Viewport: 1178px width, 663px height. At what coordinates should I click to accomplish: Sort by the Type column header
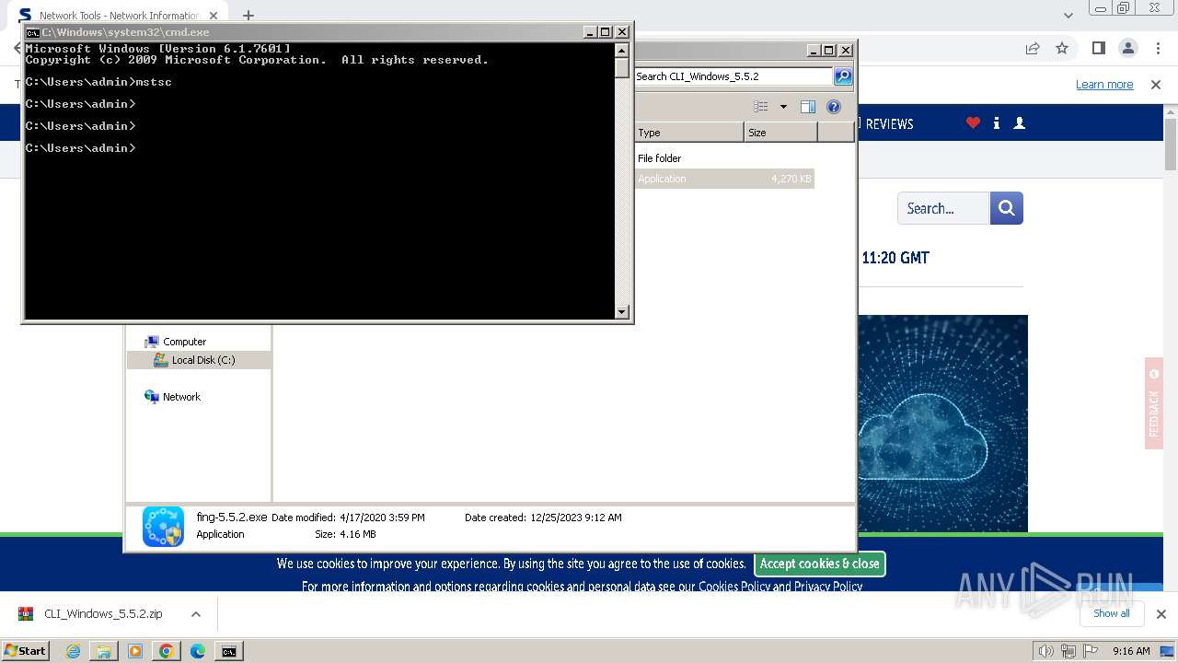(x=688, y=133)
